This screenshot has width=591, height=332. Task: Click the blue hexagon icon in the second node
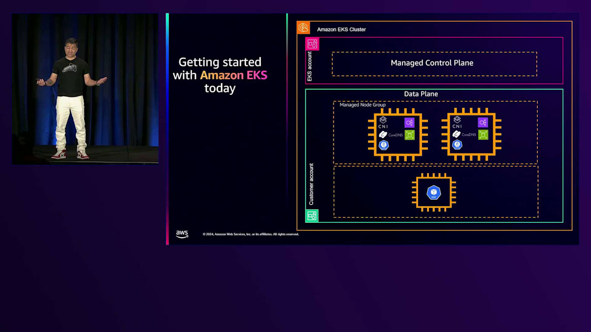coord(457,145)
